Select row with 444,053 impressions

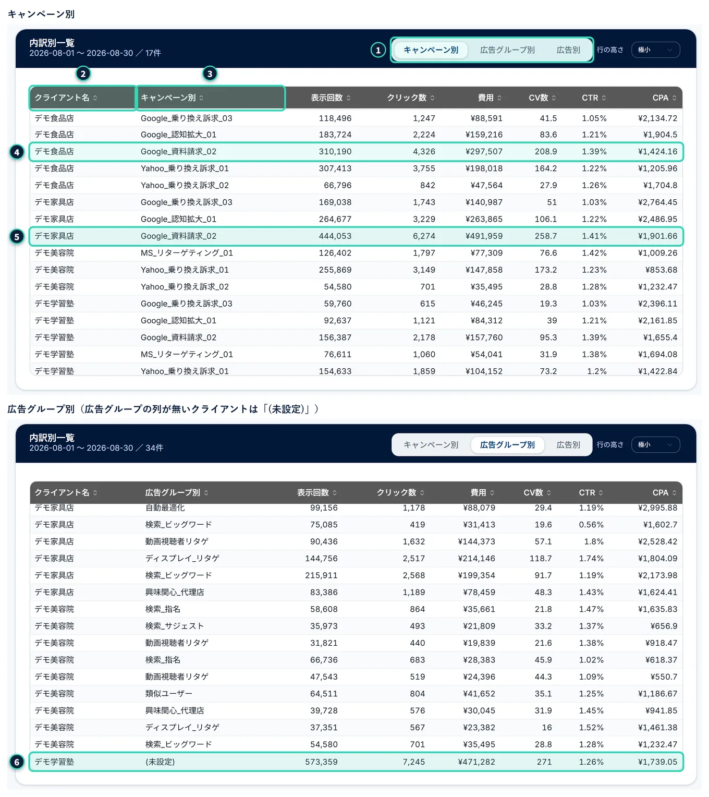pos(356,236)
